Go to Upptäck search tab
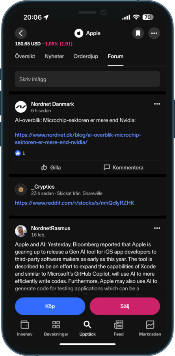This screenshot has width=175, height=356. (87, 328)
